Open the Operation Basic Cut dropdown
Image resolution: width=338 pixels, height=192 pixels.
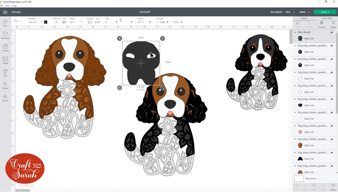click(35, 22)
